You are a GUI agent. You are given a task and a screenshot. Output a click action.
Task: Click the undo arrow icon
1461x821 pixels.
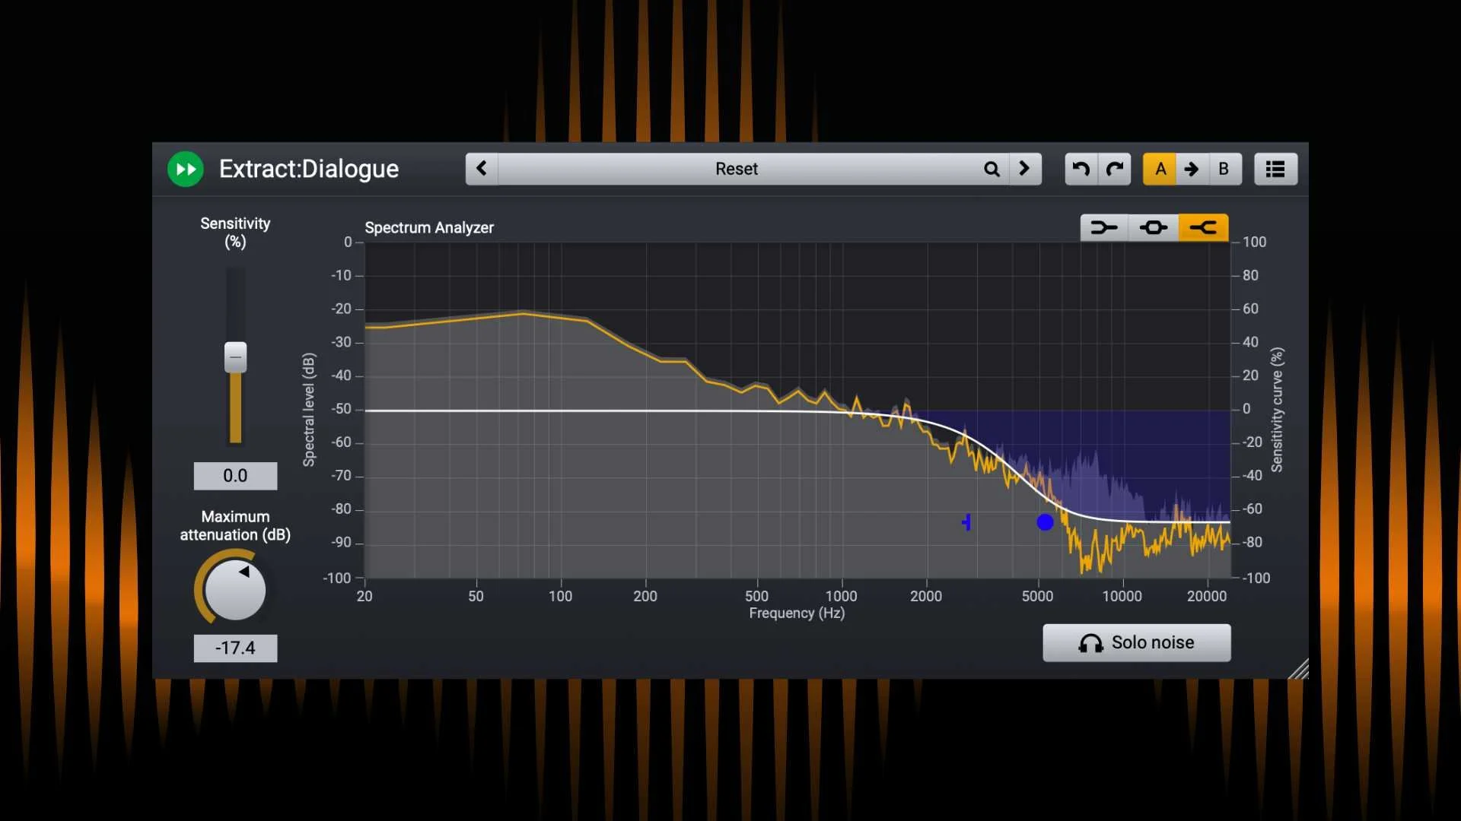point(1080,169)
